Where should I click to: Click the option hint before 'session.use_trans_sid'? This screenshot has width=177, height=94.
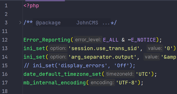click(58, 48)
